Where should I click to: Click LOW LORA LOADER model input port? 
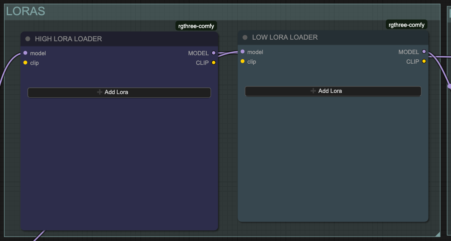pos(242,52)
